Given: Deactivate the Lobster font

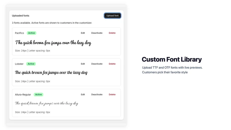Looking at the screenshot, I should tap(97, 64).
